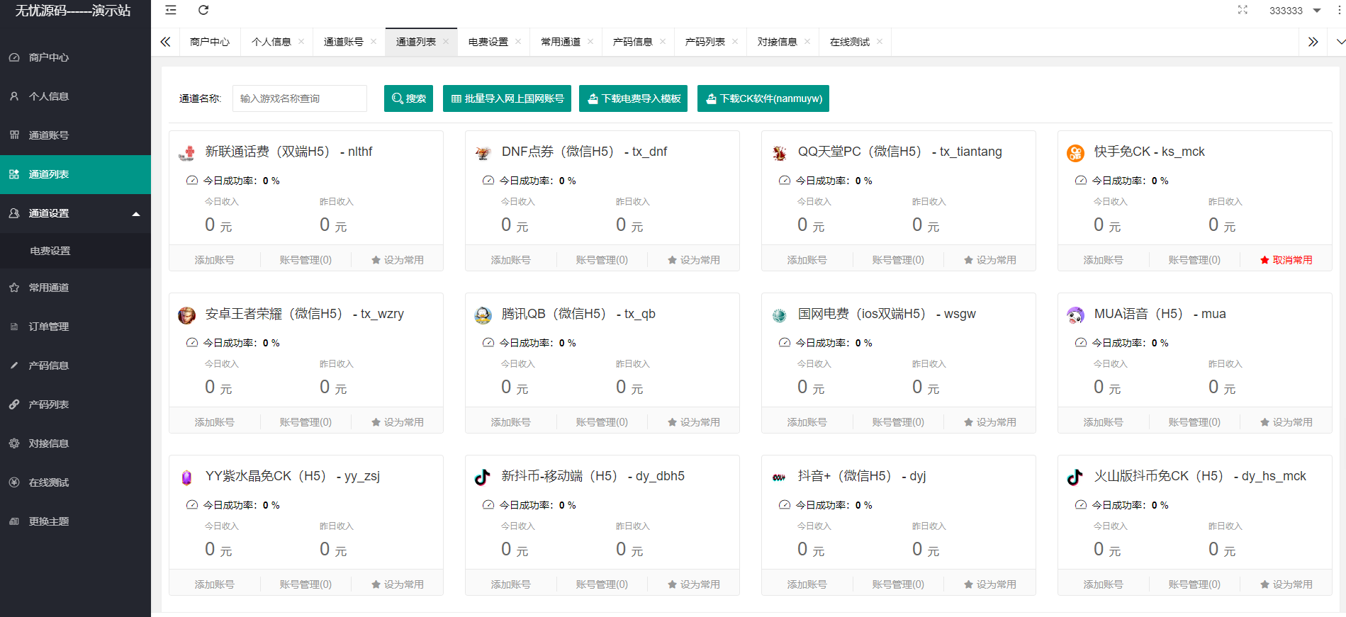This screenshot has height=617, width=1346.
Task: Close the 产码列表 tab
Action: pyautogui.click(x=735, y=41)
